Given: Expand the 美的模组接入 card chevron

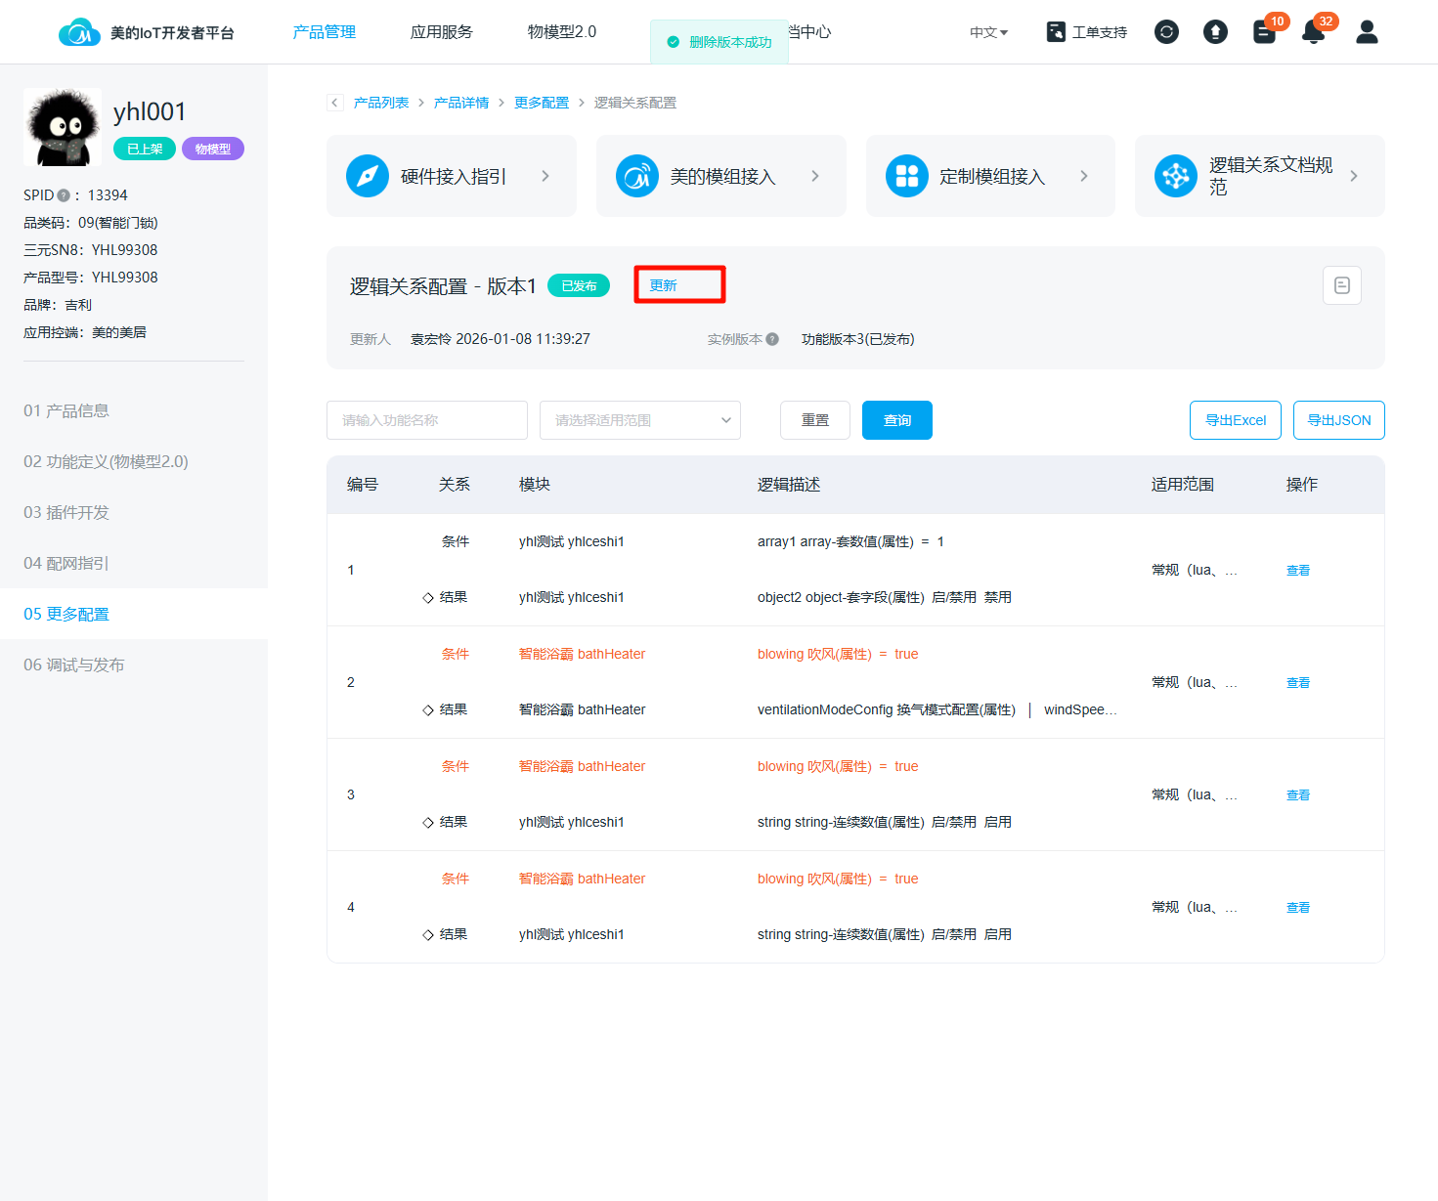Looking at the screenshot, I should (815, 176).
